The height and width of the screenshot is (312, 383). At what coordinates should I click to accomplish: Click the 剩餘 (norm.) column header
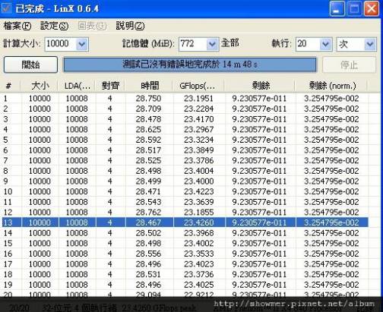331,86
